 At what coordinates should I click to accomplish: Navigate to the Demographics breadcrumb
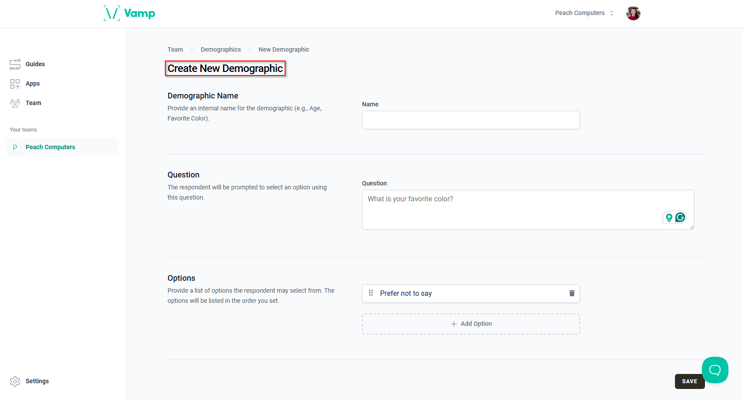click(x=221, y=49)
